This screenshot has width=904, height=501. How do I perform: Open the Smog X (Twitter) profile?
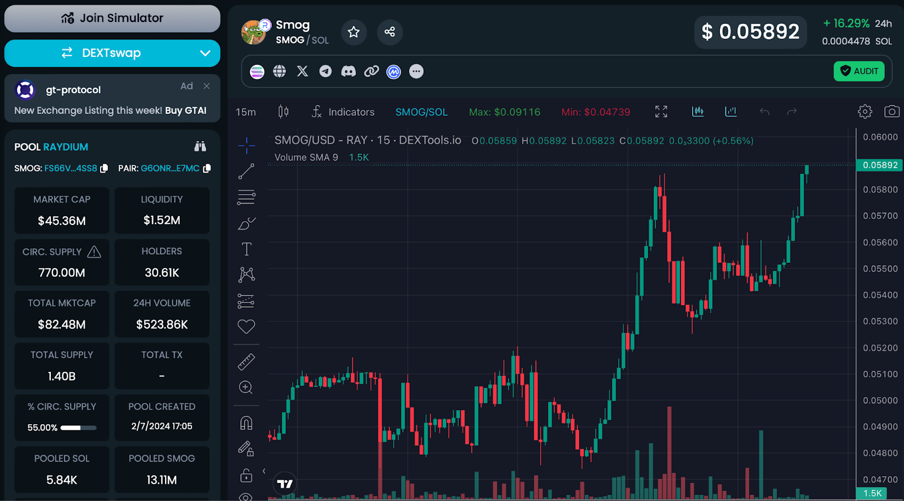302,72
